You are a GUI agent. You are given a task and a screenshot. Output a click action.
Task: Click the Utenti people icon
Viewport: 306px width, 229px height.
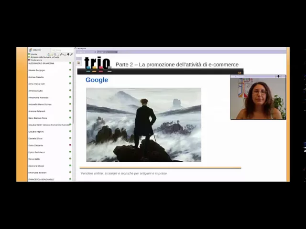[31, 50]
